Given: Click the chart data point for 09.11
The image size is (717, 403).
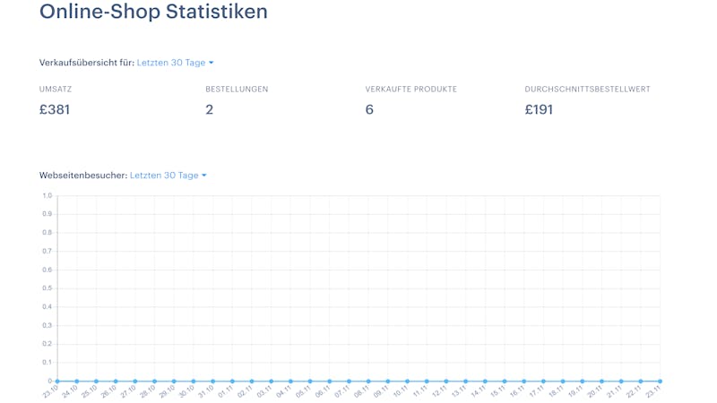Looking at the screenshot, I should point(388,382).
